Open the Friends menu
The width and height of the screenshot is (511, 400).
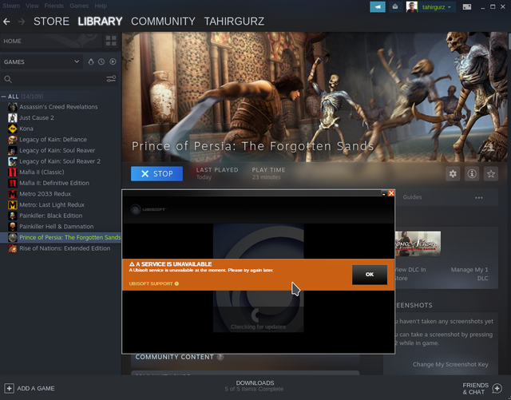tap(53, 6)
